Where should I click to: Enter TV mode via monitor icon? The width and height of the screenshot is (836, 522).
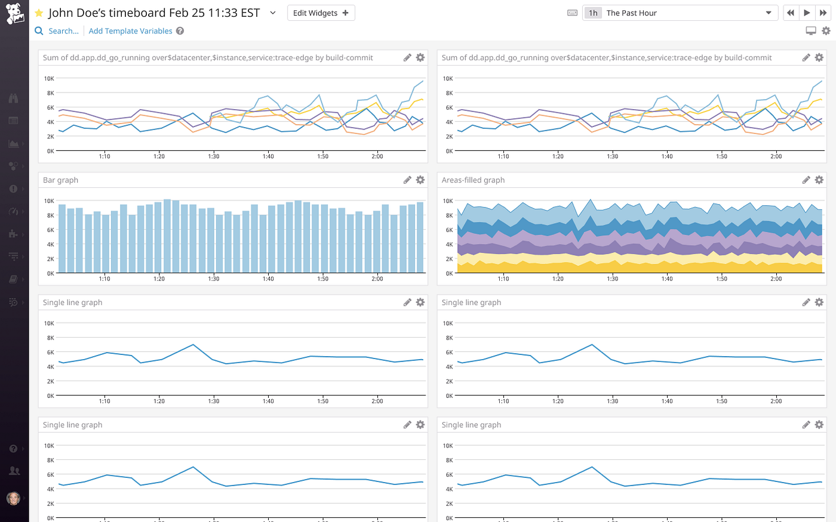[811, 31]
